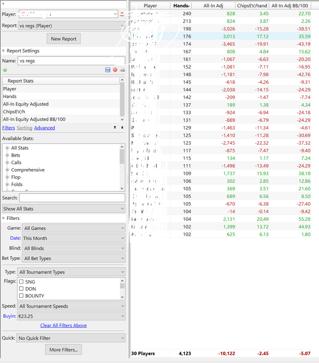319x363 pixels.
Task: Click the total All-In Adj value -10,122
Action: 227,354
